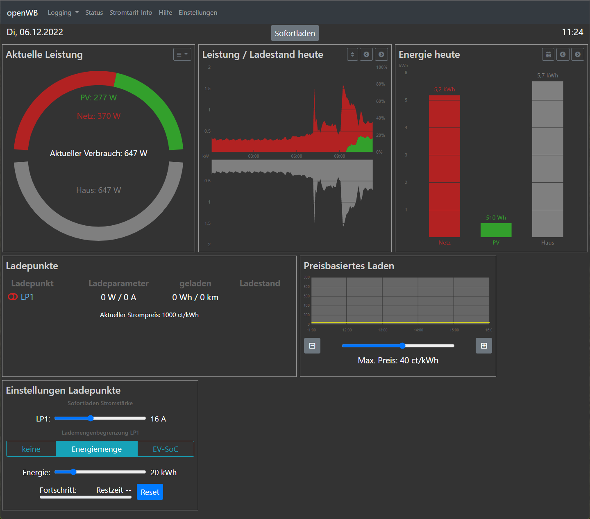Select 'keine' charge limit option
590x519 pixels.
pos(31,449)
